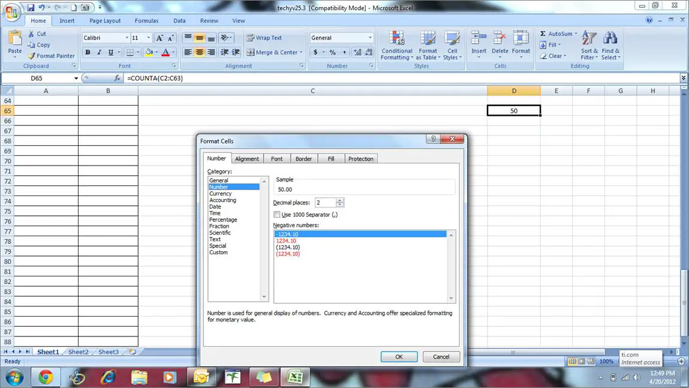Choose red 1234.10 negative number format
The height and width of the screenshot is (388, 689).
point(286,241)
